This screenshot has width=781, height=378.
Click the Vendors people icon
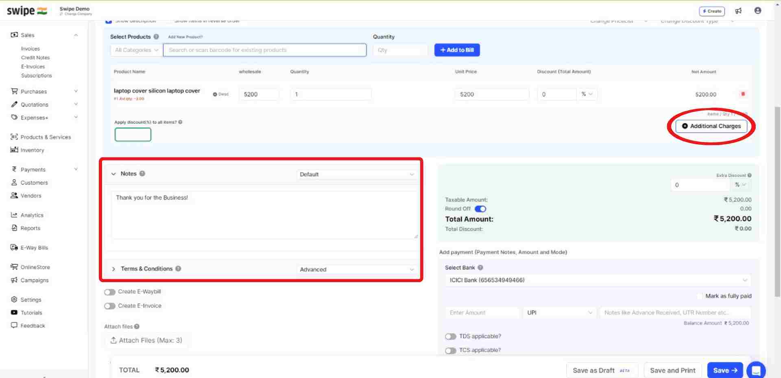(14, 196)
